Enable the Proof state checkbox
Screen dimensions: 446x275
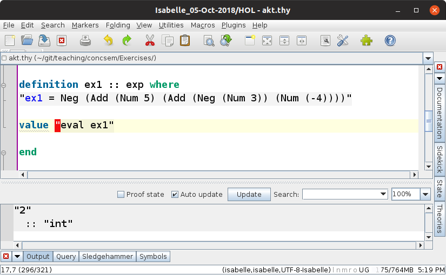[121, 195]
